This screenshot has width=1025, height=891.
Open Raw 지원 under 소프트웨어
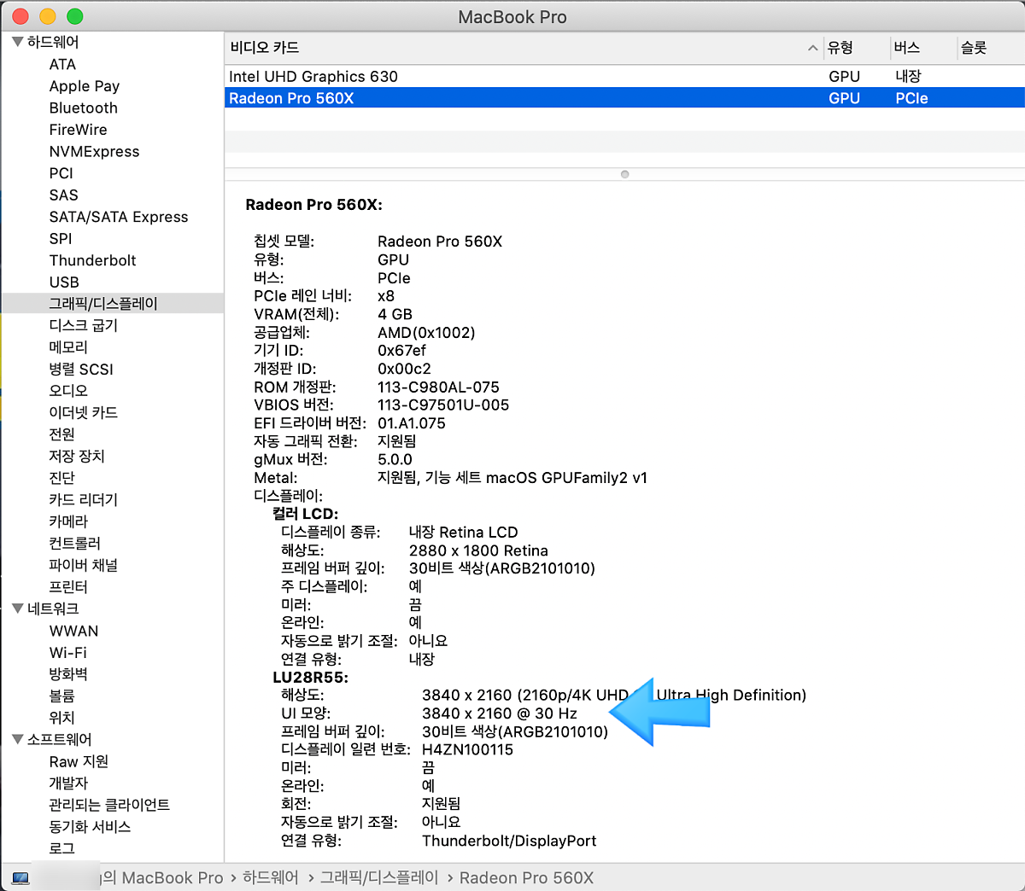79,761
